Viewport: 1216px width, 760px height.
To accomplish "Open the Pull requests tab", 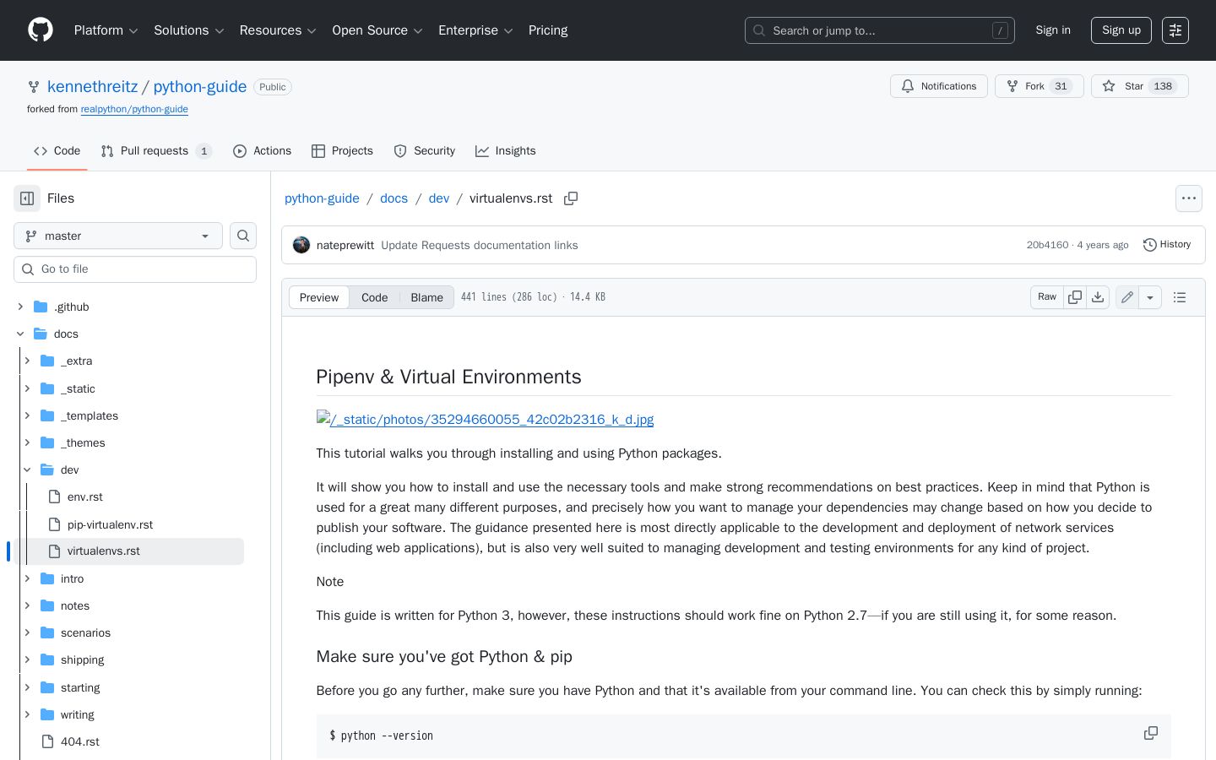I will tap(156, 151).
